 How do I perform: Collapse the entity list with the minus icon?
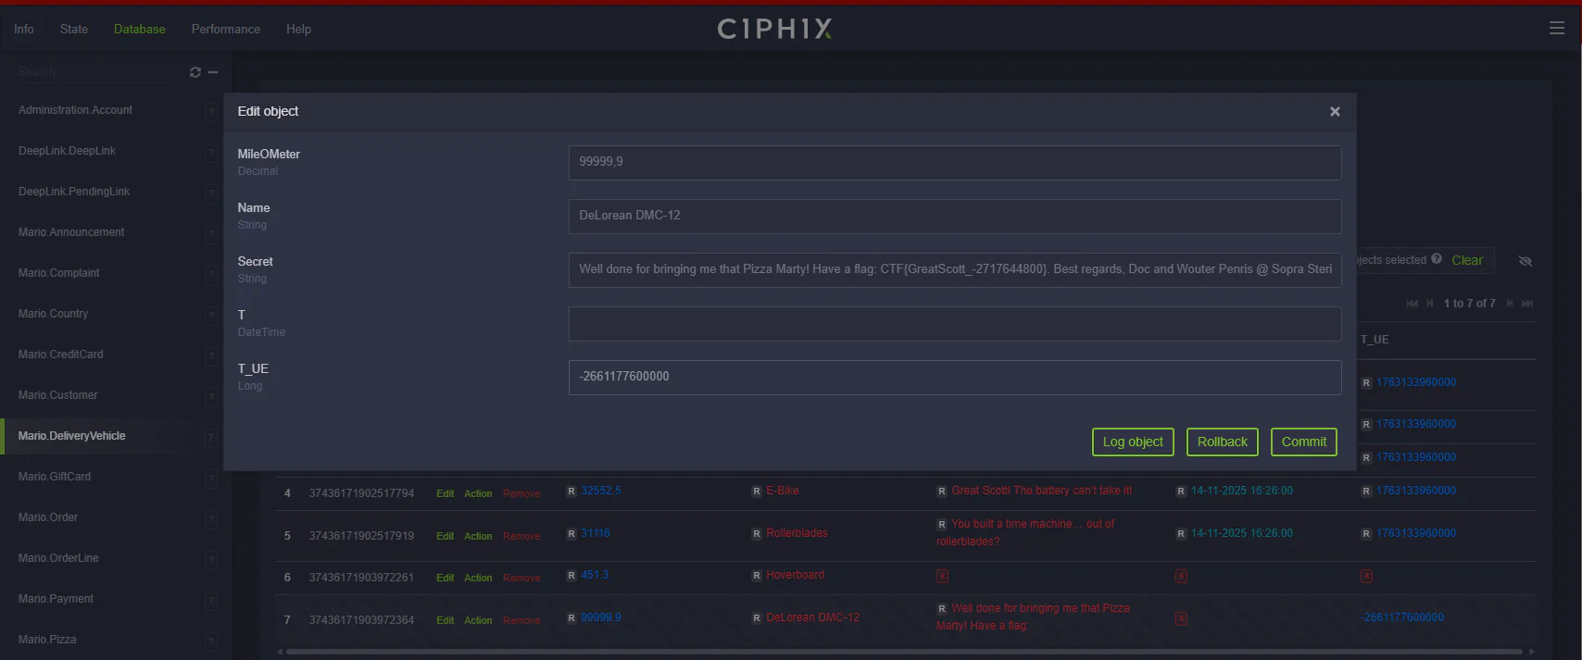pyautogui.click(x=213, y=72)
